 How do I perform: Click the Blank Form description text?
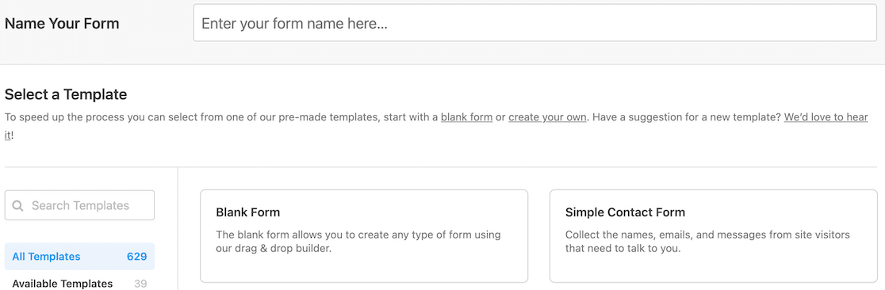click(358, 242)
